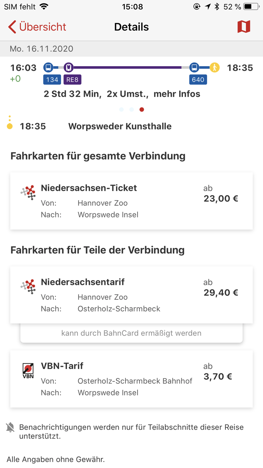The image size is (263, 468).
Task: Go back to Übersicht
Action: click(36, 27)
